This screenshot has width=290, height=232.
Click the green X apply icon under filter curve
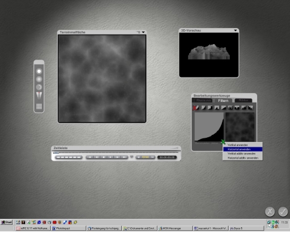tap(223, 142)
